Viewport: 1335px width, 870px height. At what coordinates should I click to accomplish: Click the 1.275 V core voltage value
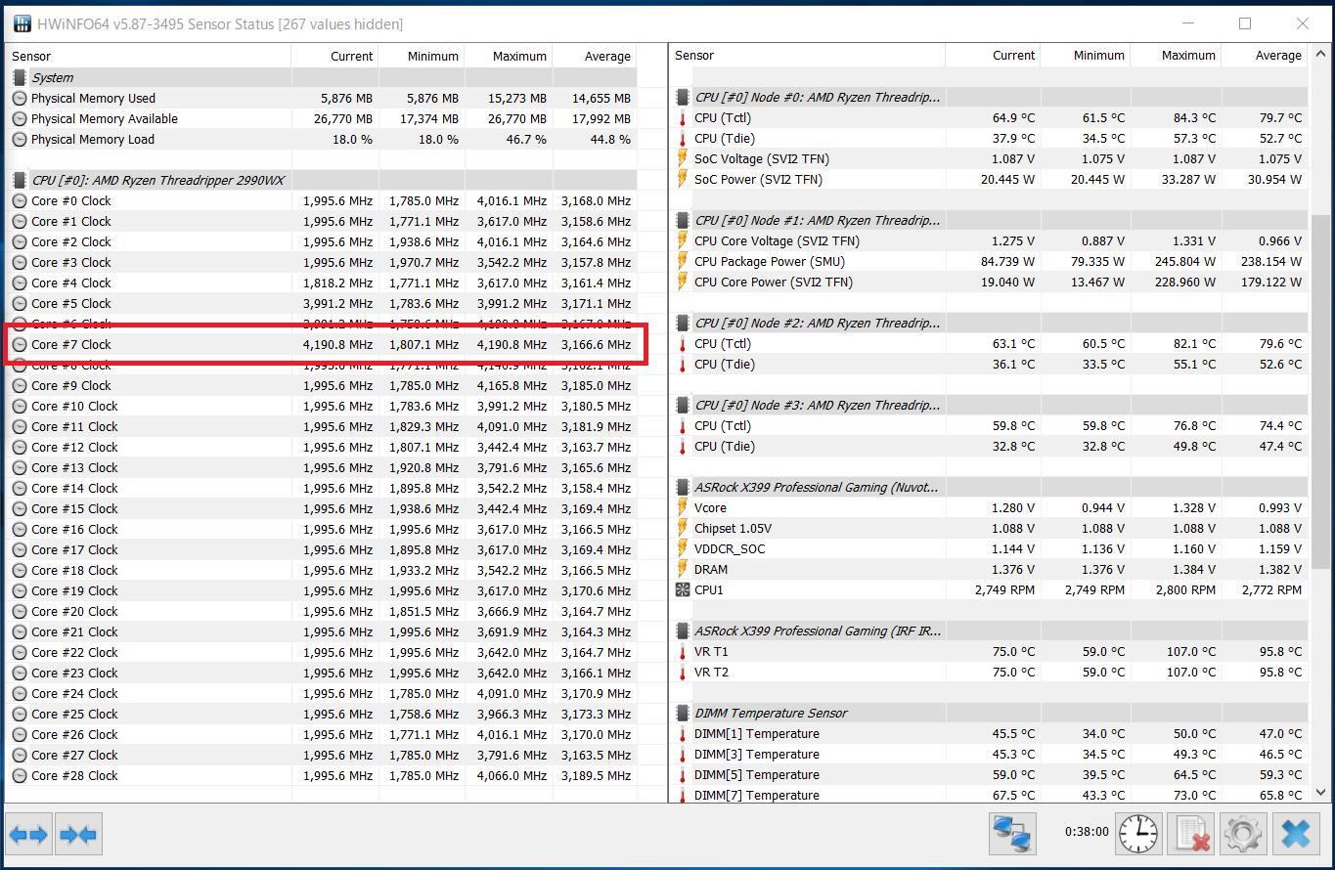coord(1012,240)
